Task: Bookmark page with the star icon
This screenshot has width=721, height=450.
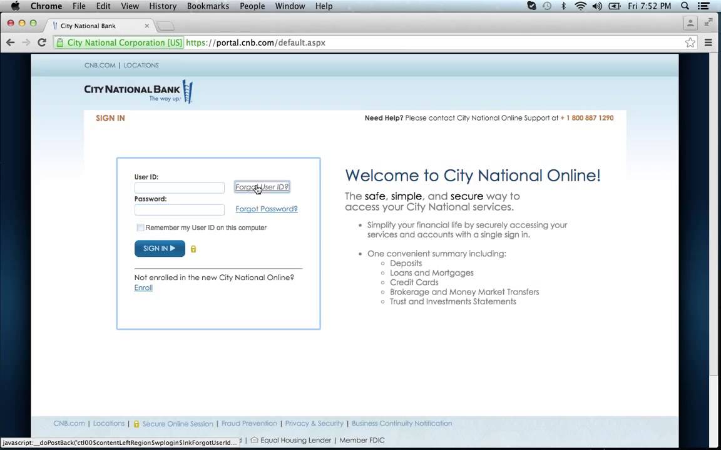Action: coord(690,42)
